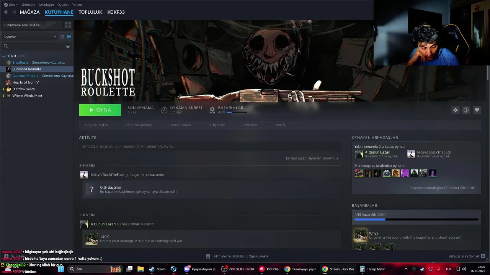Open the game info icon
490x275 pixels.
coord(466,110)
